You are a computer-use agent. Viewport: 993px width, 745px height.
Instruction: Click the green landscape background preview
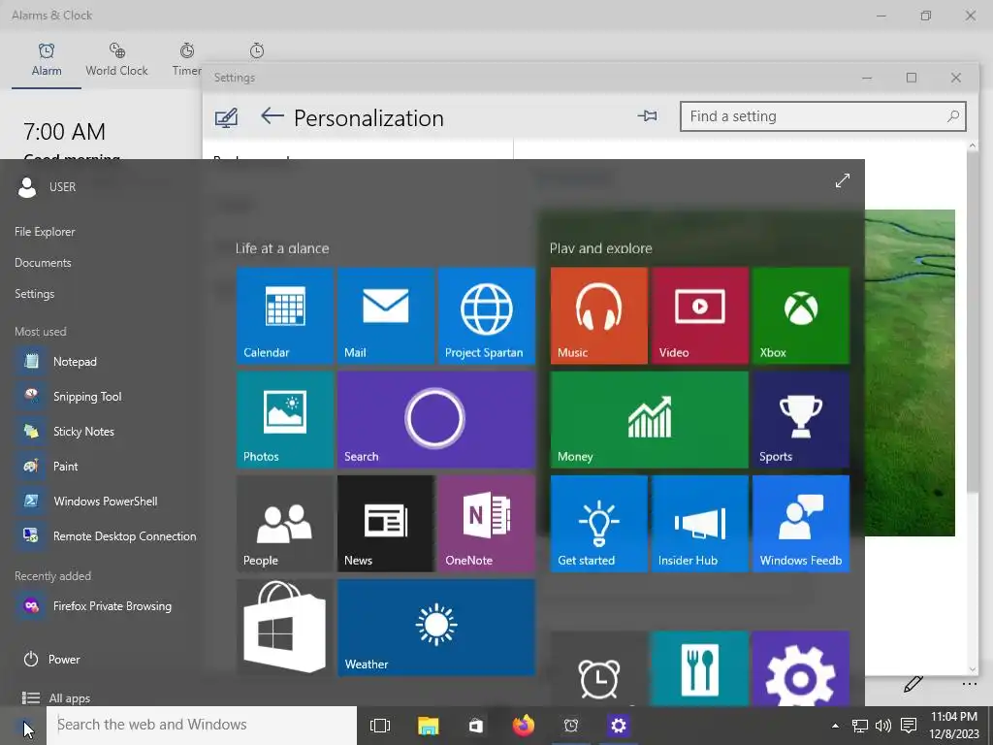(910, 372)
